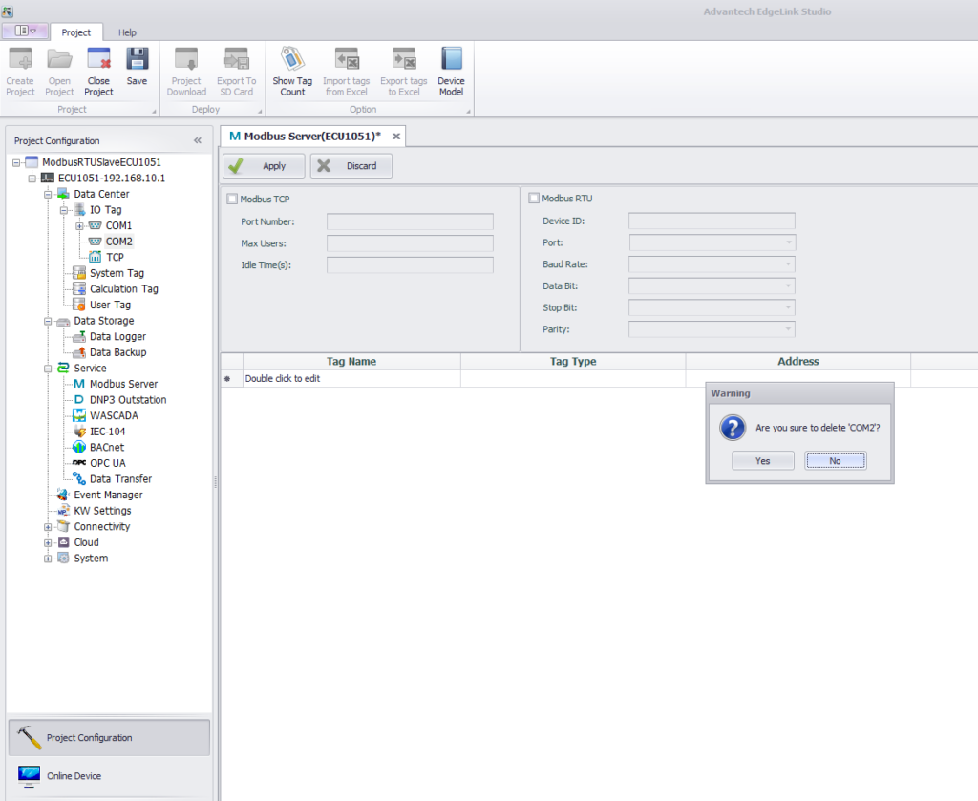The height and width of the screenshot is (801, 978).
Task: Click the Show Tag Count icon
Action: click(x=292, y=59)
